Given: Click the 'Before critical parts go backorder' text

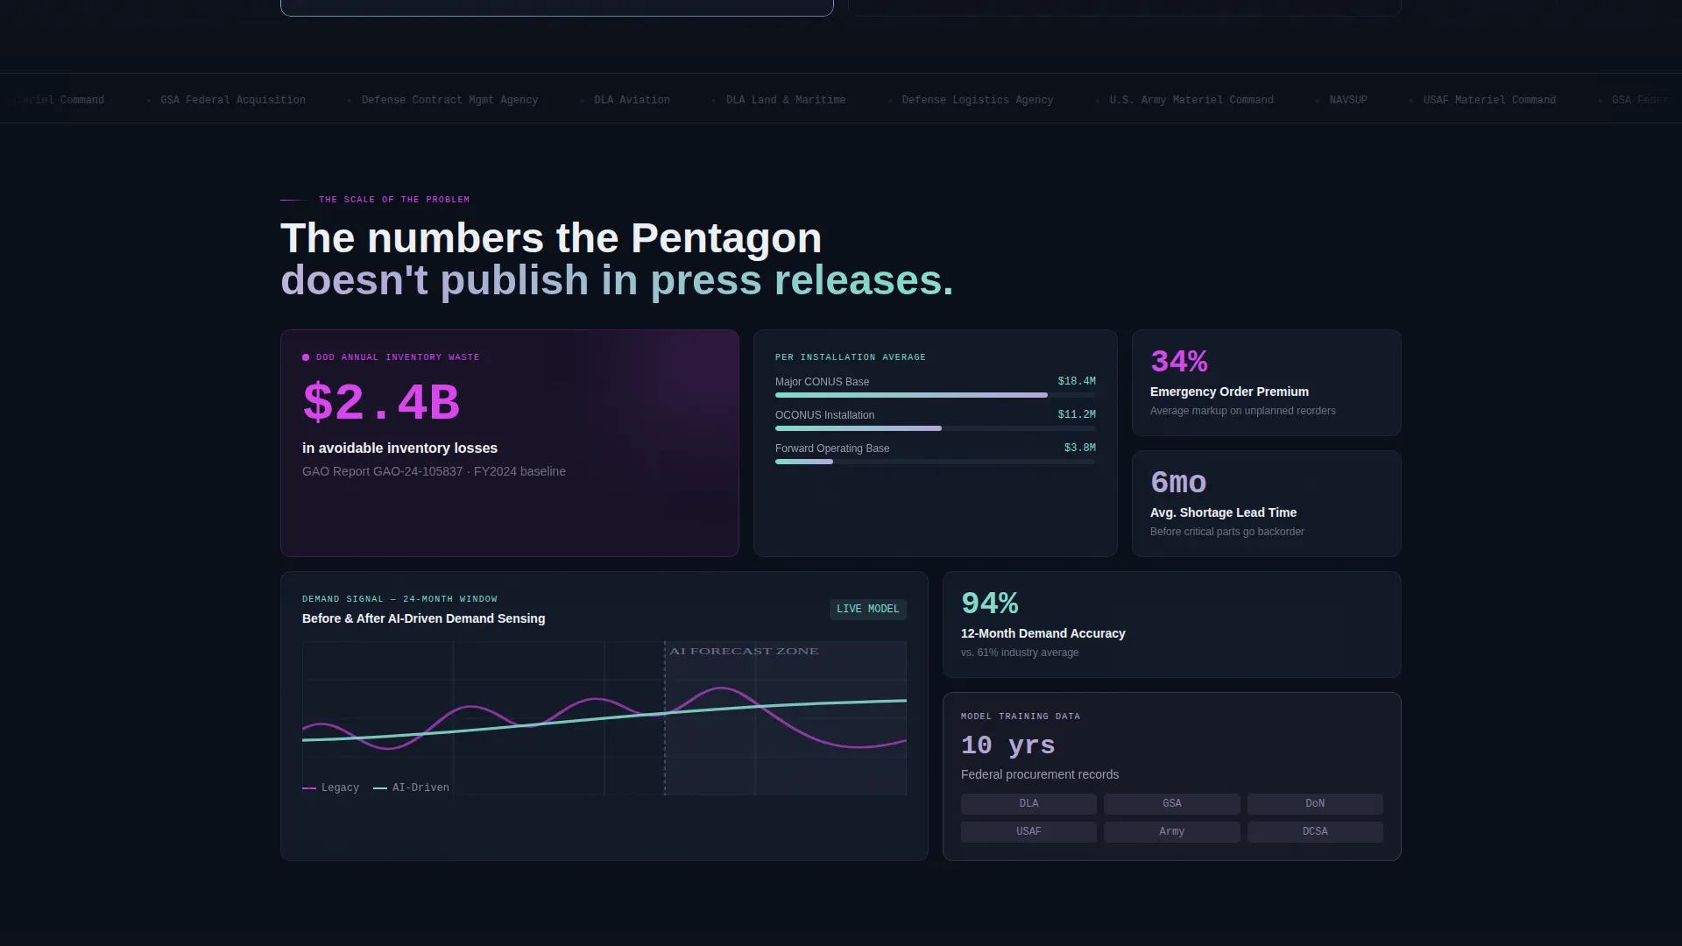Looking at the screenshot, I should [1227, 532].
